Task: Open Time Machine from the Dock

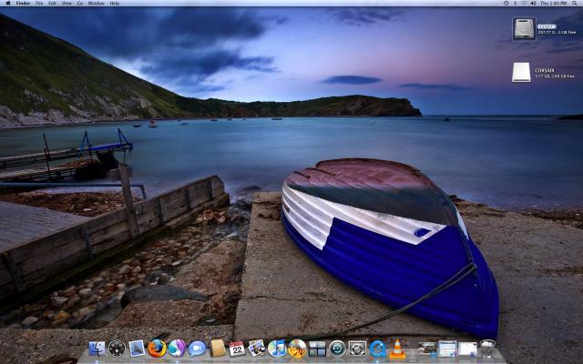Action: [337, 349]
